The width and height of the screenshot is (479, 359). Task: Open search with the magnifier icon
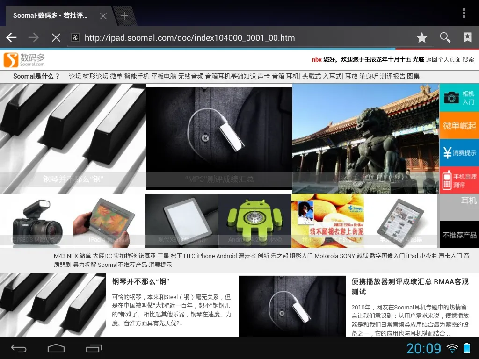coord(445,37)
